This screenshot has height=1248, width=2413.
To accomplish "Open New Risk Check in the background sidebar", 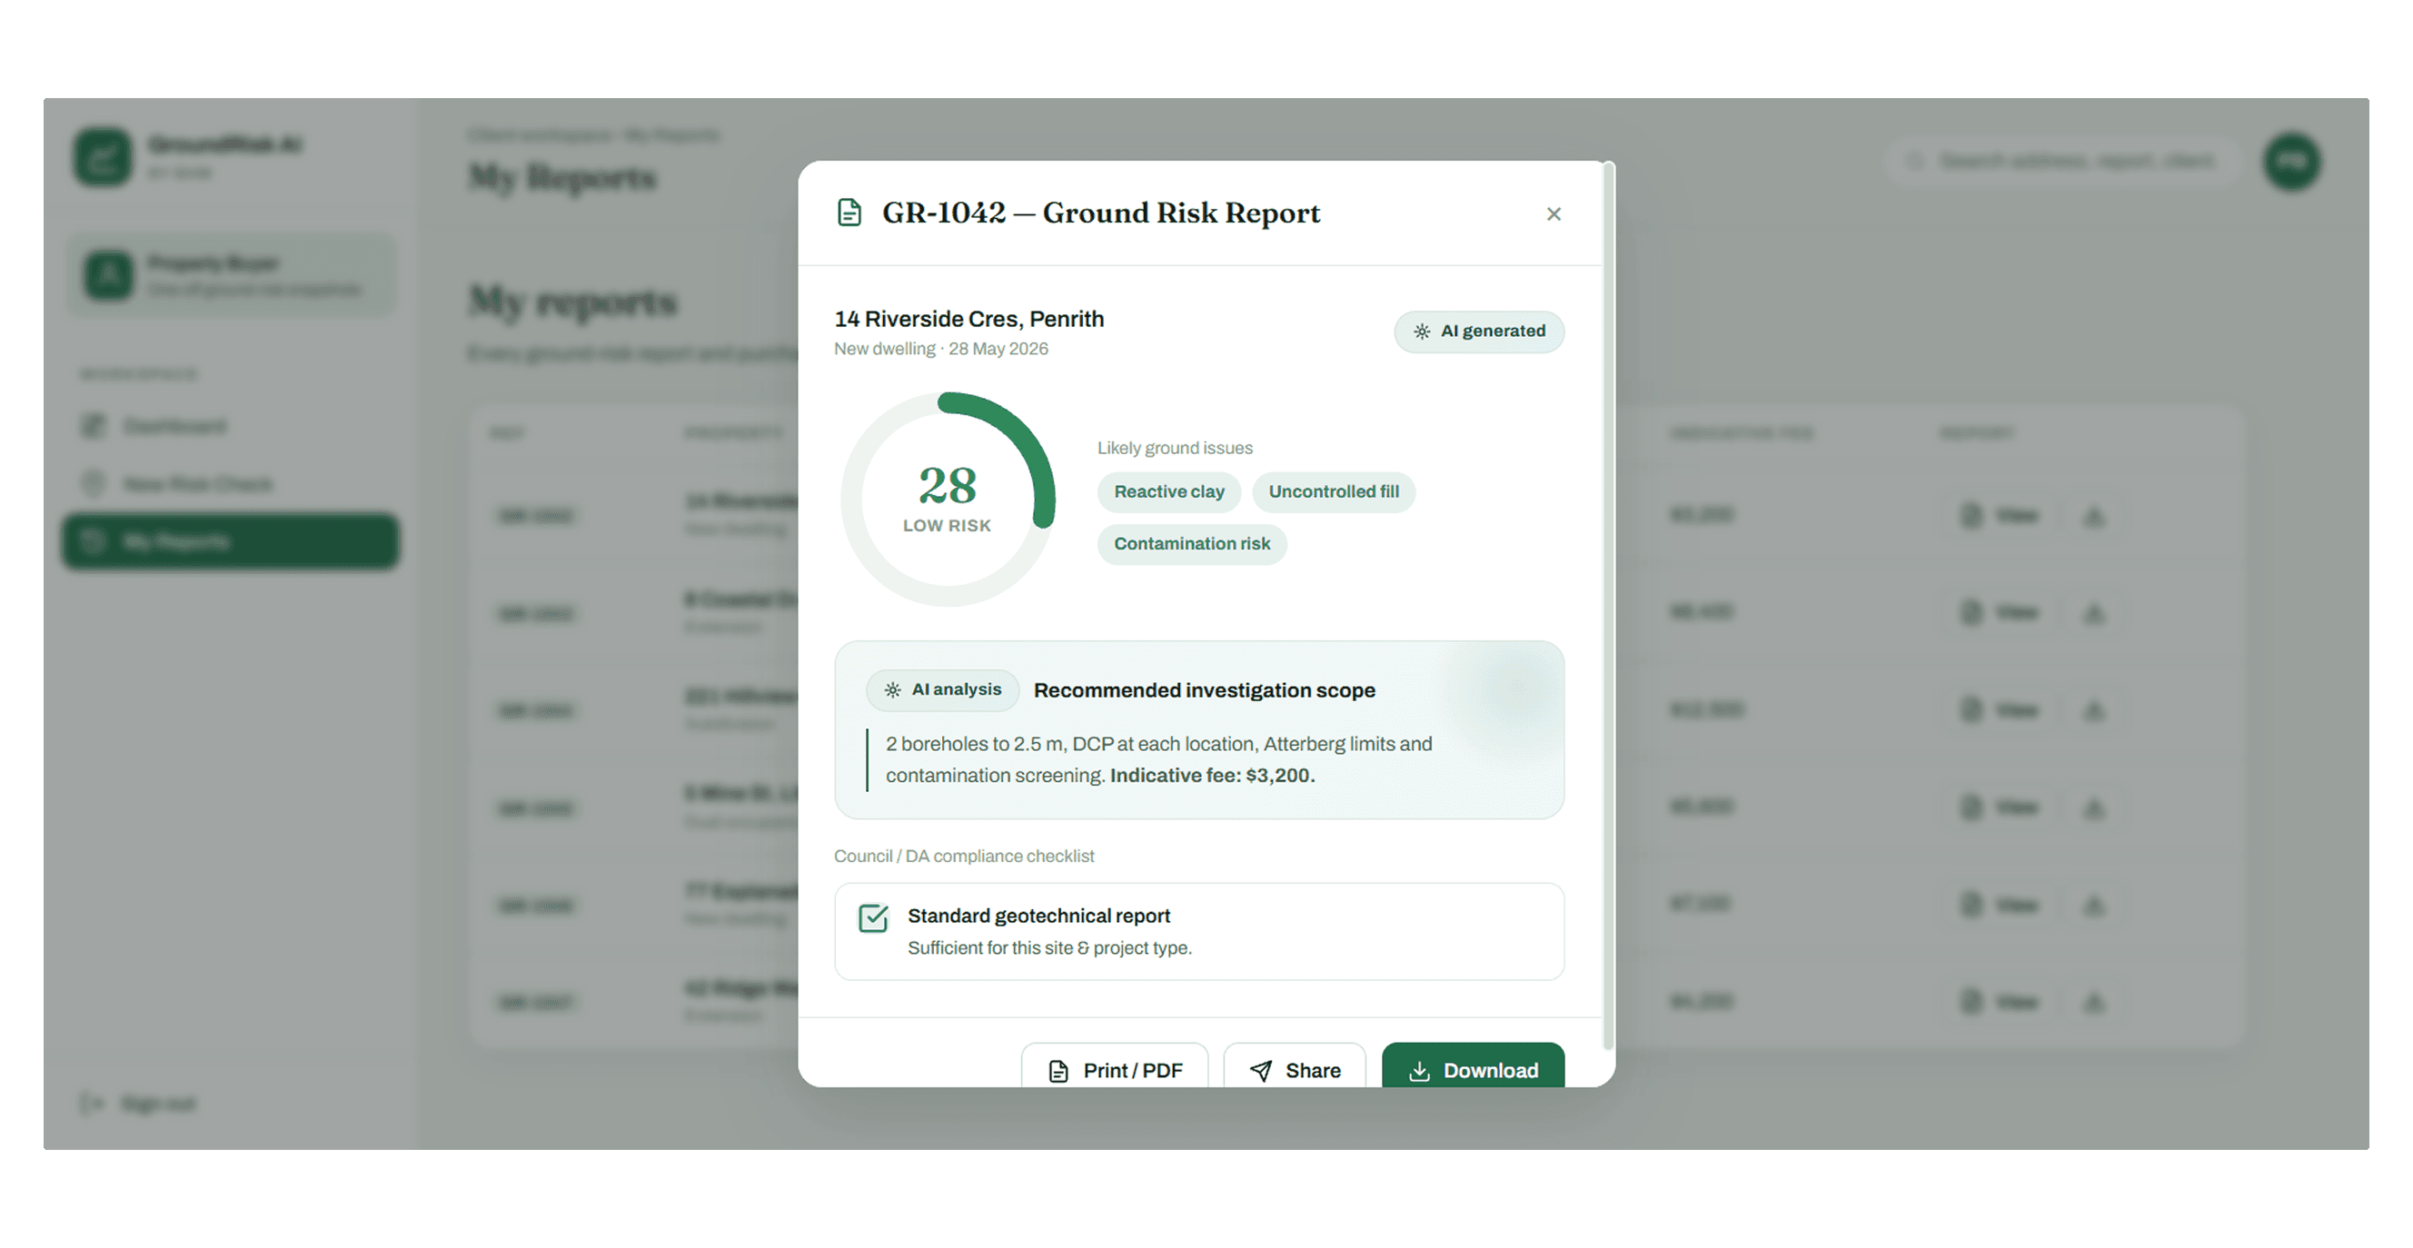I will coord(231,484).
